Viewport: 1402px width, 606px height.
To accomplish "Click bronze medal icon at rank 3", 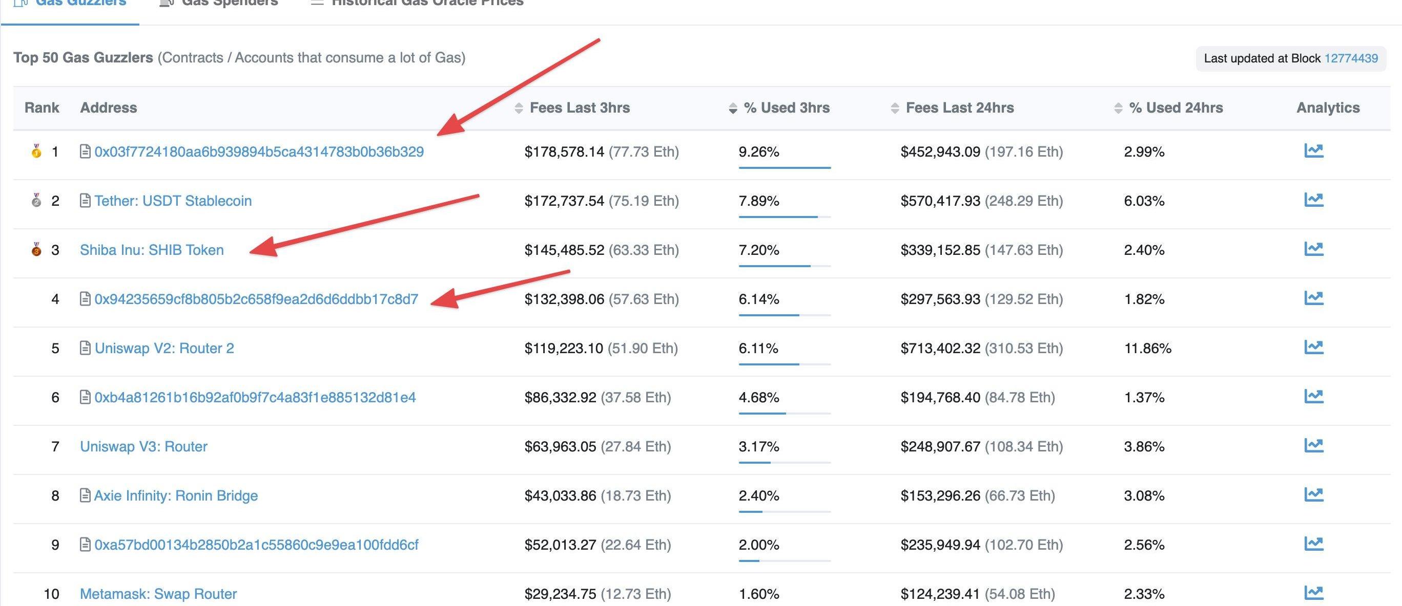I will point(36,249).
